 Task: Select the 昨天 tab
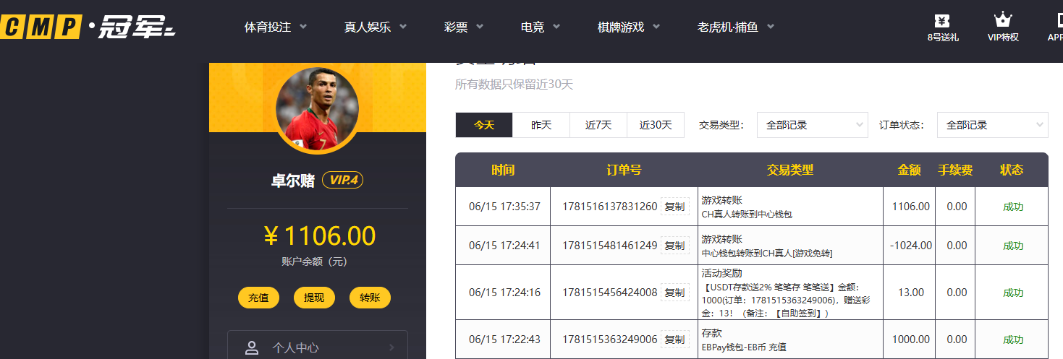[541, 125]
